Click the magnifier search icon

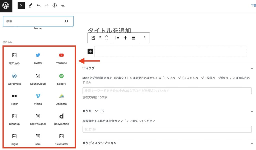click(66, 21)
